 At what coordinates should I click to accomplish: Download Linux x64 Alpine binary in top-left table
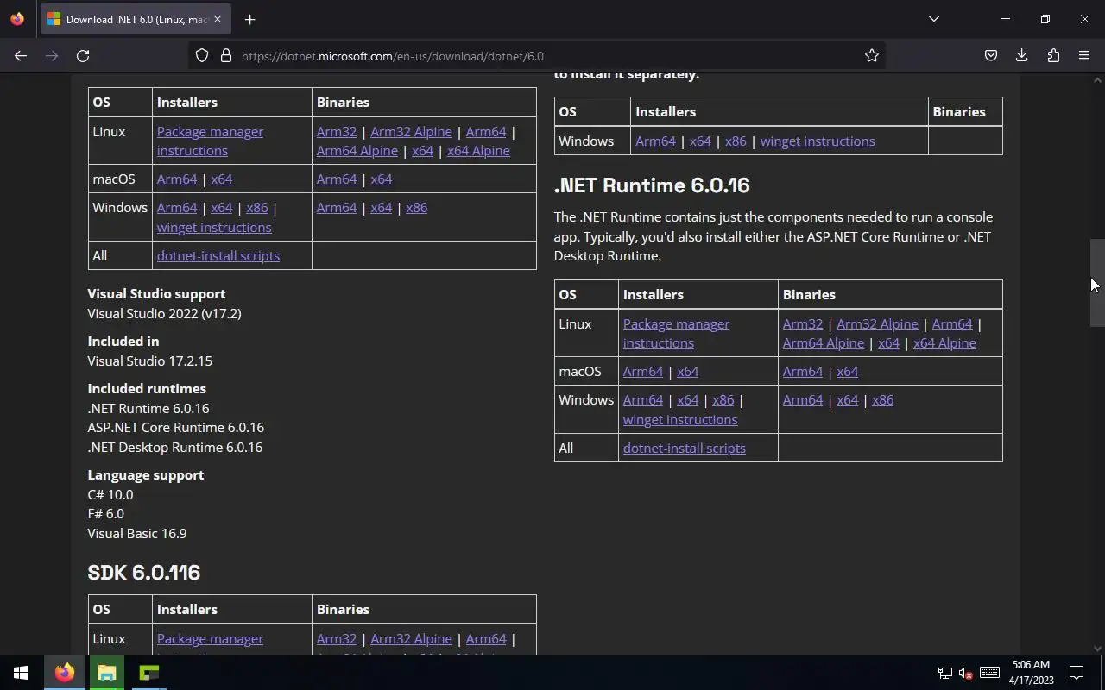(478, 150)
